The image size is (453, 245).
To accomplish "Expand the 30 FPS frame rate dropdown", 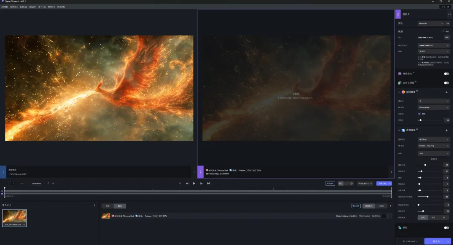I will [x=434, y=51].
